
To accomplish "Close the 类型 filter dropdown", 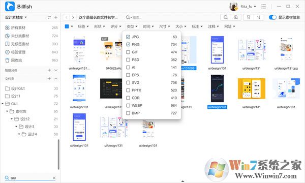I will point(132,26).
